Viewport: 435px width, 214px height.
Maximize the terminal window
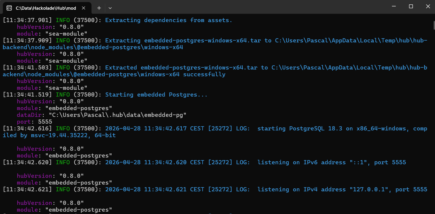[x=411, y=6]
